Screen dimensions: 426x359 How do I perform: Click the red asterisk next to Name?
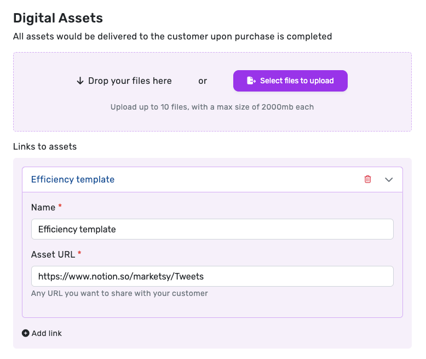60,206
